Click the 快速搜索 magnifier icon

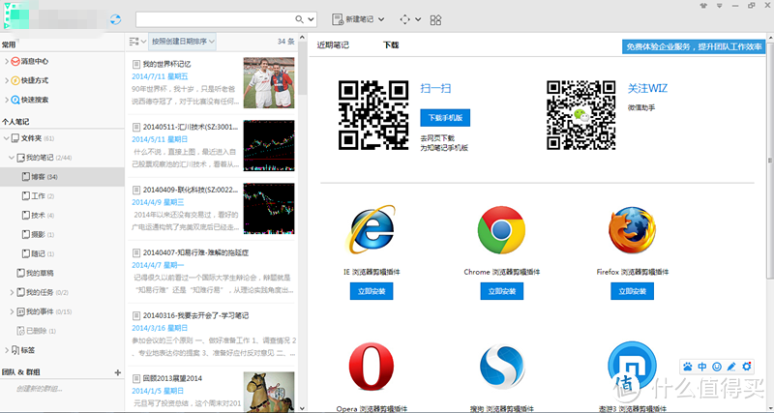pos(15,100)
